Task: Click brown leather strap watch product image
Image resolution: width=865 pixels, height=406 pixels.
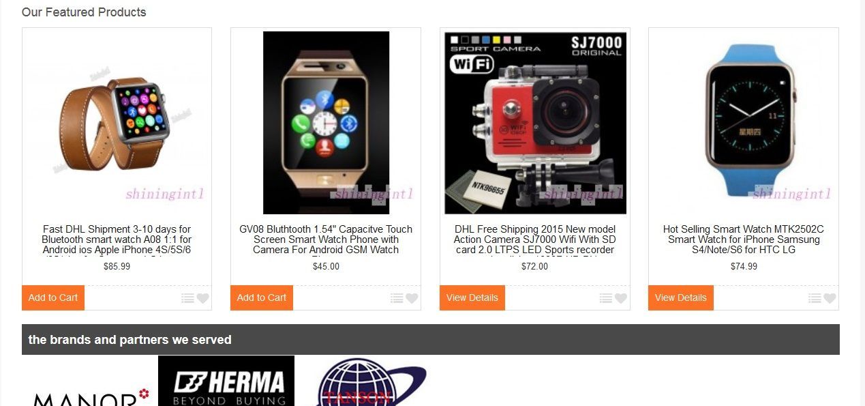Action: pyautogui.click(x=117, y=123)
